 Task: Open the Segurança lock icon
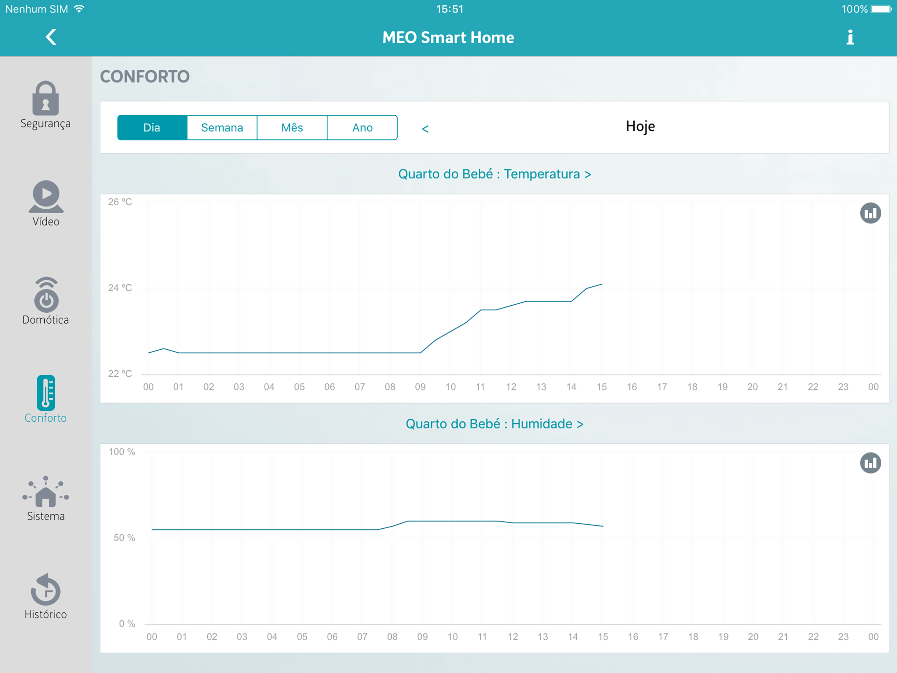pos(45,99)
